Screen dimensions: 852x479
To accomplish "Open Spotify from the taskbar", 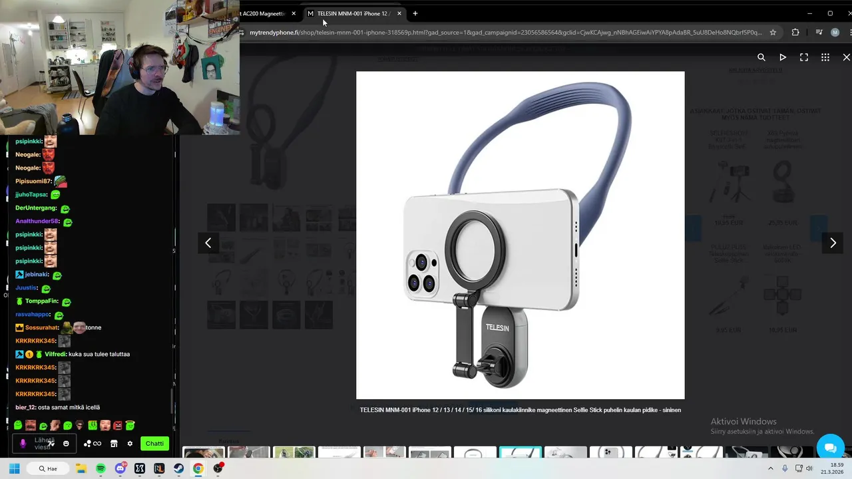I will pyautogui.click(x=101, y=468).
